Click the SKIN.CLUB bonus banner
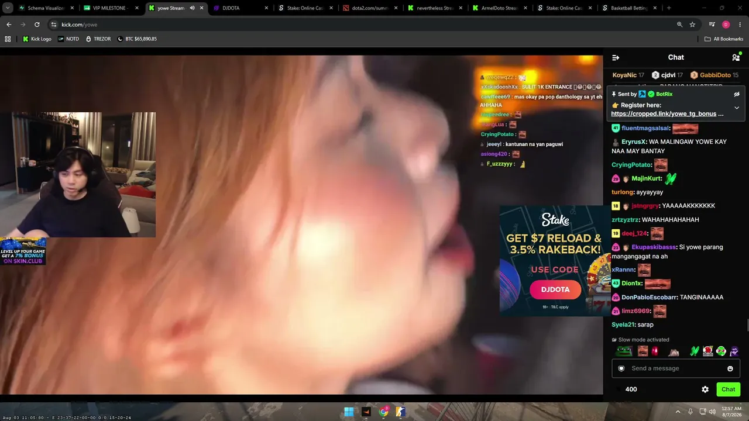 point(23,251)
